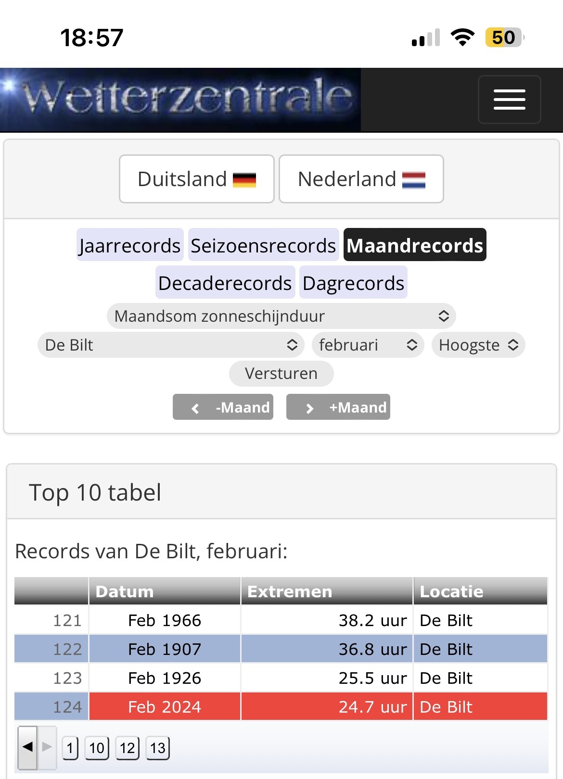Open the Decaderecords tab

[225, 283]
